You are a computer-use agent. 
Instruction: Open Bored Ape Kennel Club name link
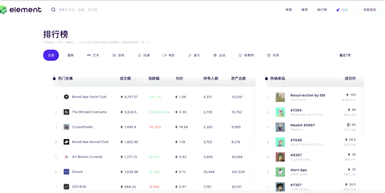(x=90, y=142)
